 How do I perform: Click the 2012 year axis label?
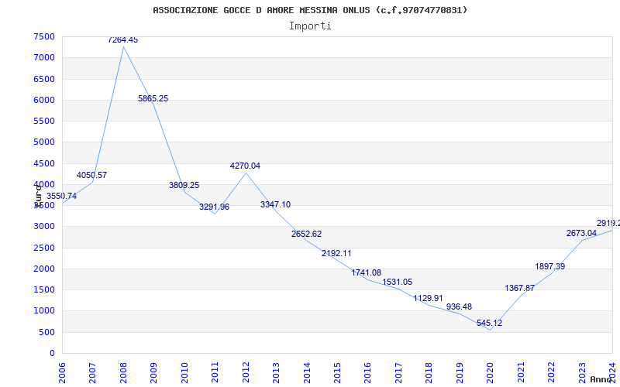click(246, 372)
